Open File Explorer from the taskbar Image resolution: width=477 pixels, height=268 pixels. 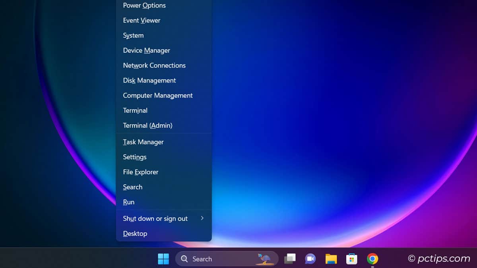pos(331,258)
